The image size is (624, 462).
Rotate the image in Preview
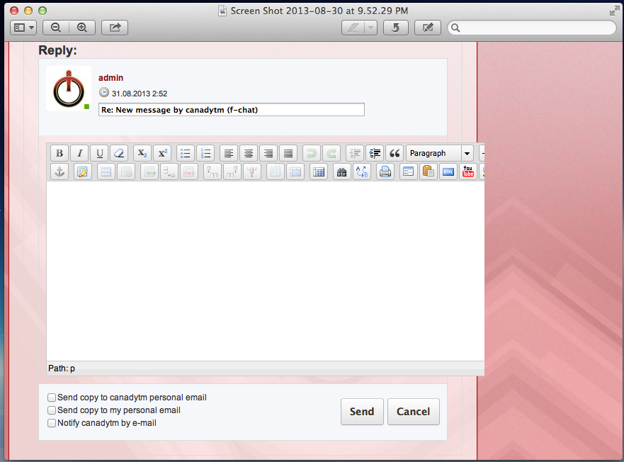[x=395, y=28]
